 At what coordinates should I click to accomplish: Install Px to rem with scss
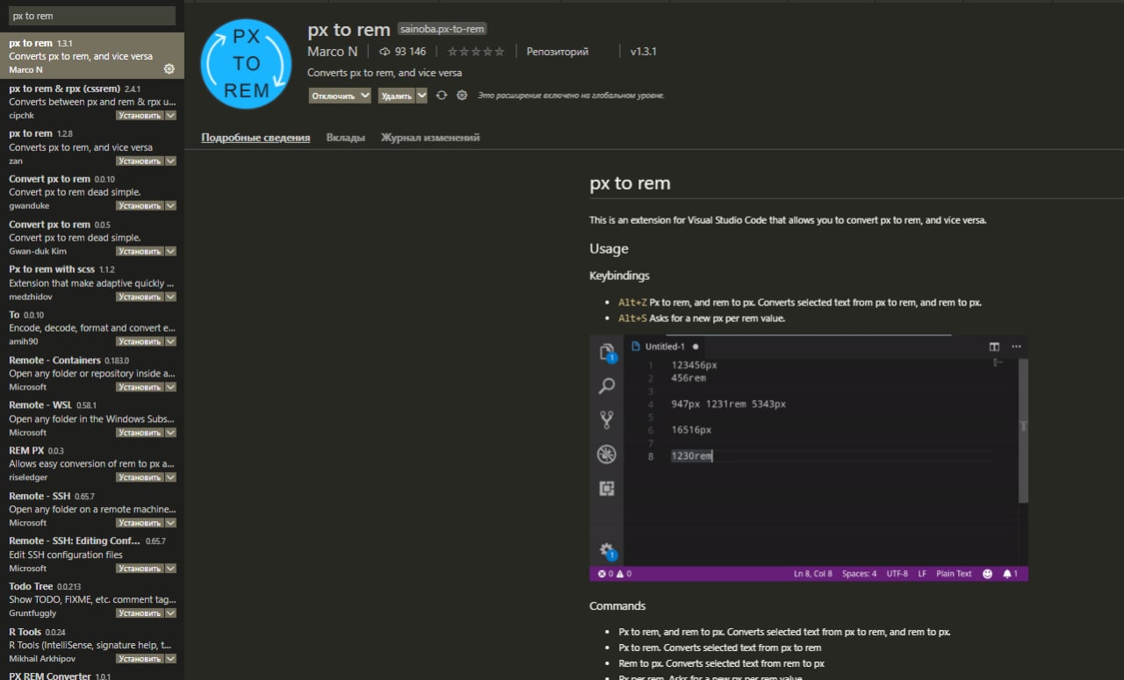coord(140,297)
